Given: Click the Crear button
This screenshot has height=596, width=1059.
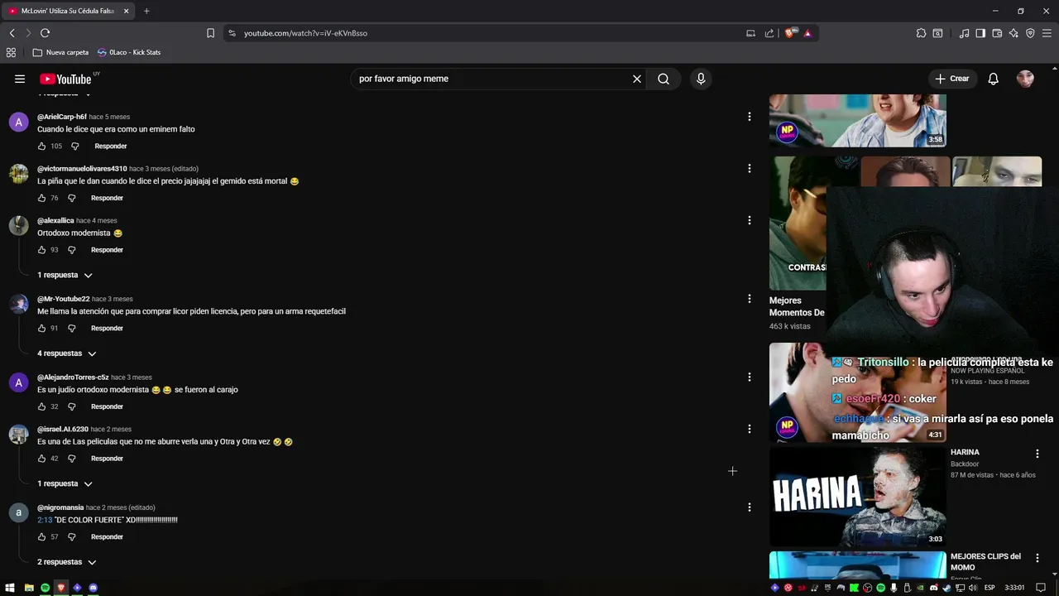Looking at the screenshot, I should [x=951, y=79].
